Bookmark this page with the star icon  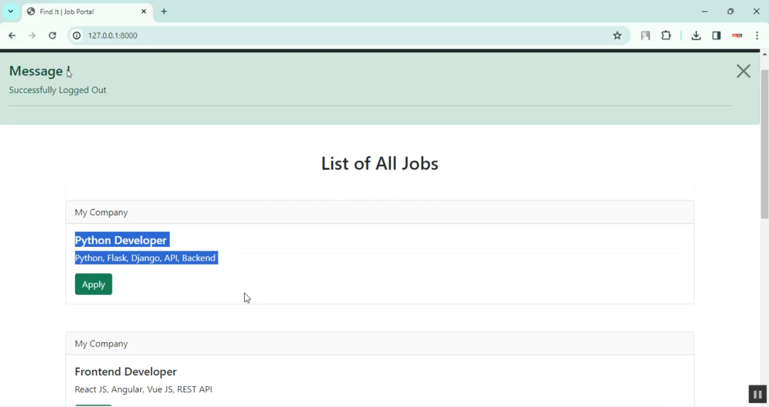coord(617,36)
